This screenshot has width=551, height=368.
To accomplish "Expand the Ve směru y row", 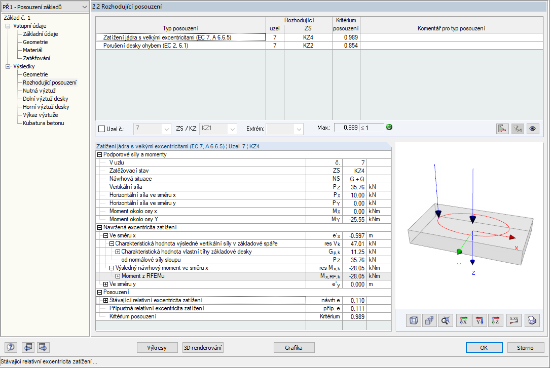I will click(x=105, y=284).
